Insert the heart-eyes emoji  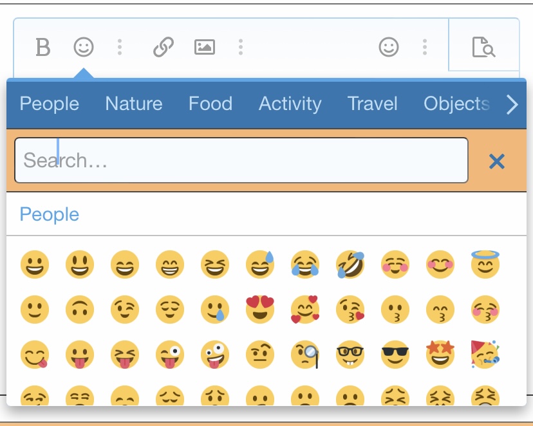(x=260, y=310)
